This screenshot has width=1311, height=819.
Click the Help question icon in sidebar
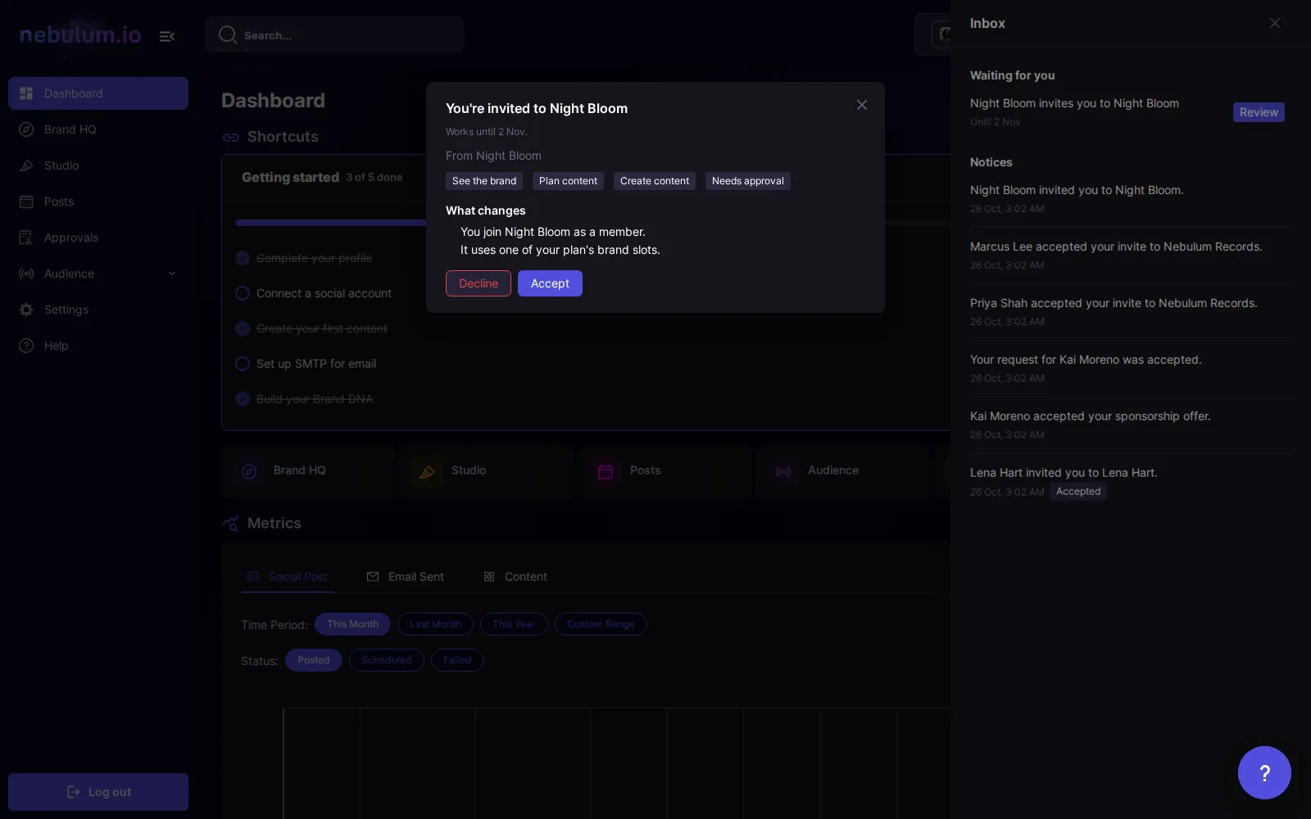(x=26, y=346)
